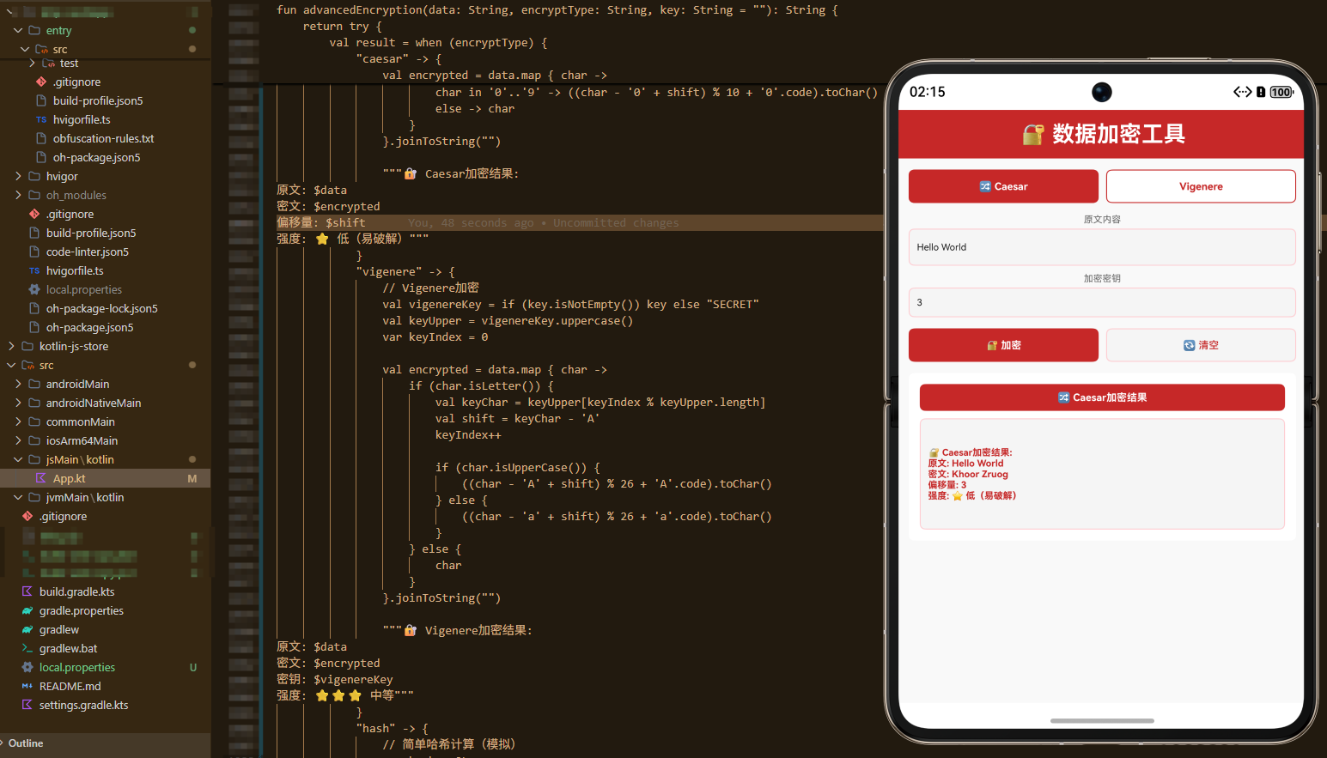Expand the kotlin-js-store folder
Screen dimensions: 1327x758
(11, 346)
